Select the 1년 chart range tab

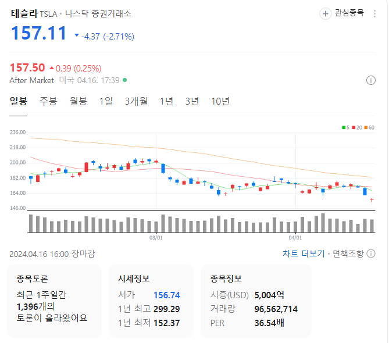166,101
